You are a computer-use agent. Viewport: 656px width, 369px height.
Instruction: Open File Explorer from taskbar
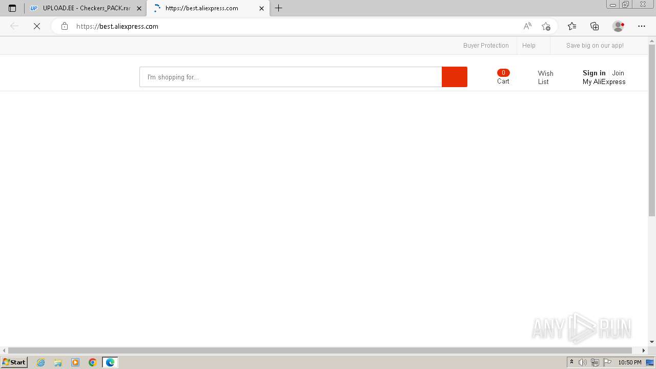click(58, 362)
